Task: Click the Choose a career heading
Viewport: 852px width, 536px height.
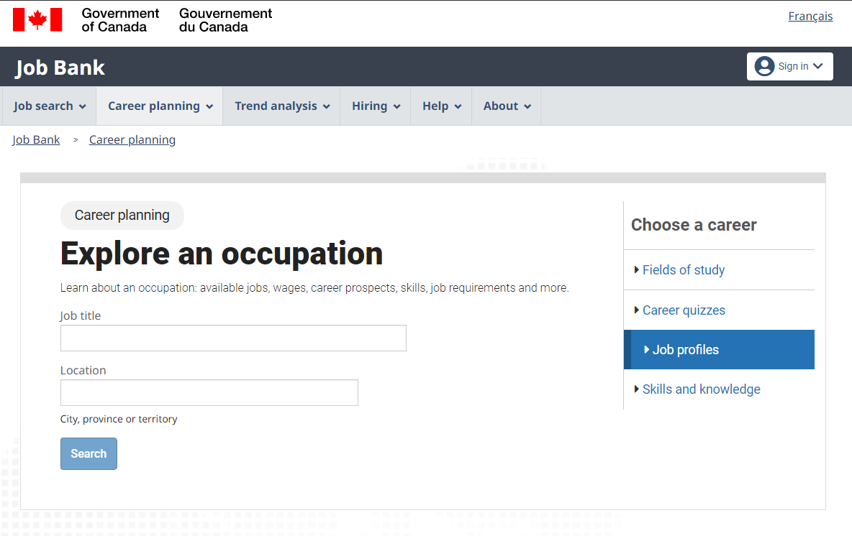Action: (x=694, y=225)
